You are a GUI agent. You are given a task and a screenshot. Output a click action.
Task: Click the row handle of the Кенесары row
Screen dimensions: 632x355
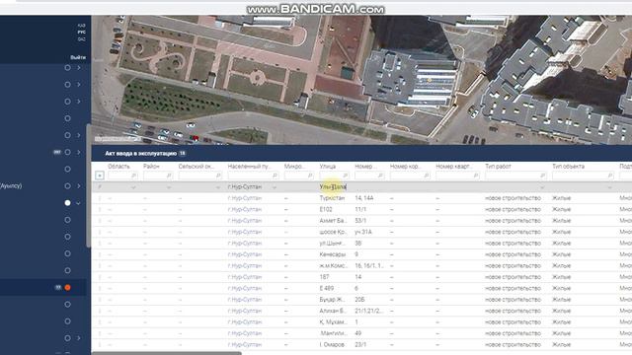(100, 254)
